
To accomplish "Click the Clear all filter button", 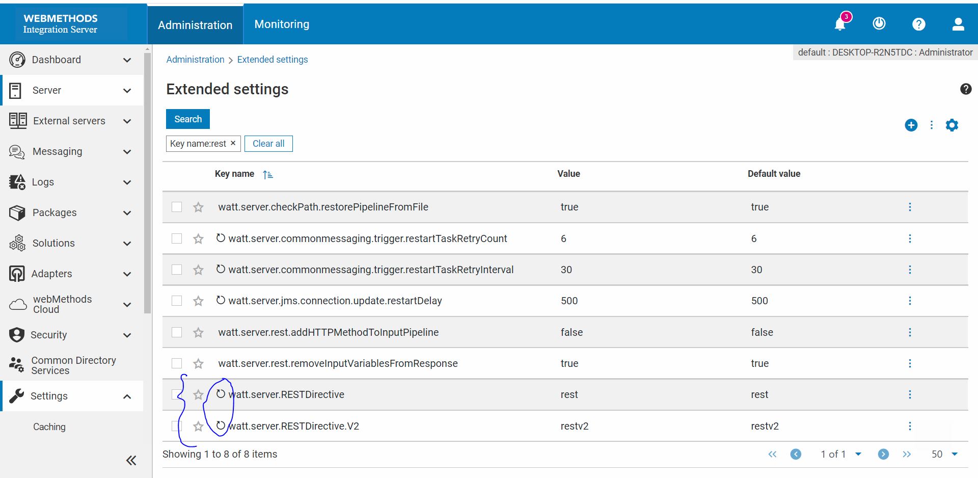I will 268,143.
